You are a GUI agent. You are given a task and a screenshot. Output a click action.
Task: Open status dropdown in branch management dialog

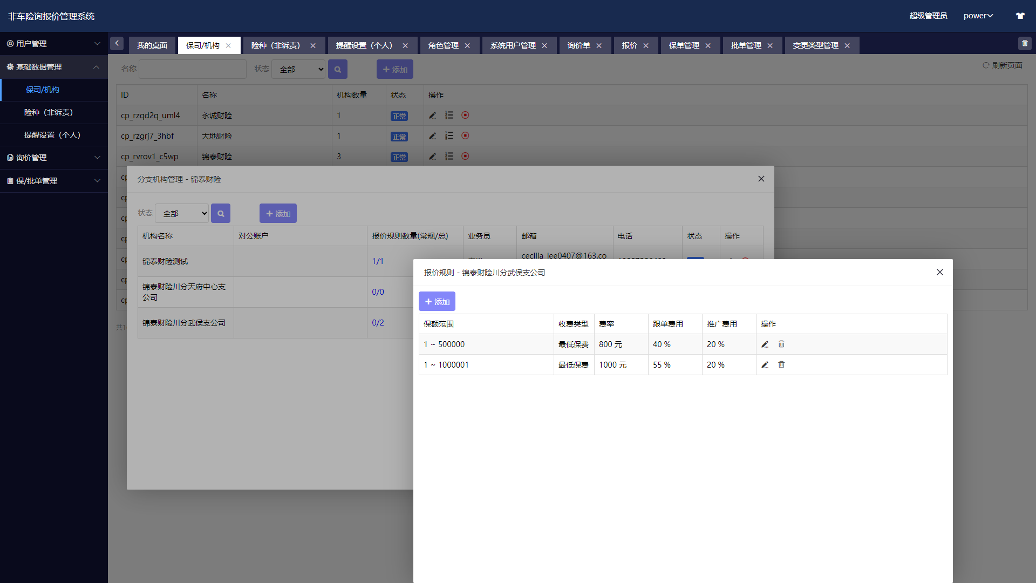pos(182,213)
